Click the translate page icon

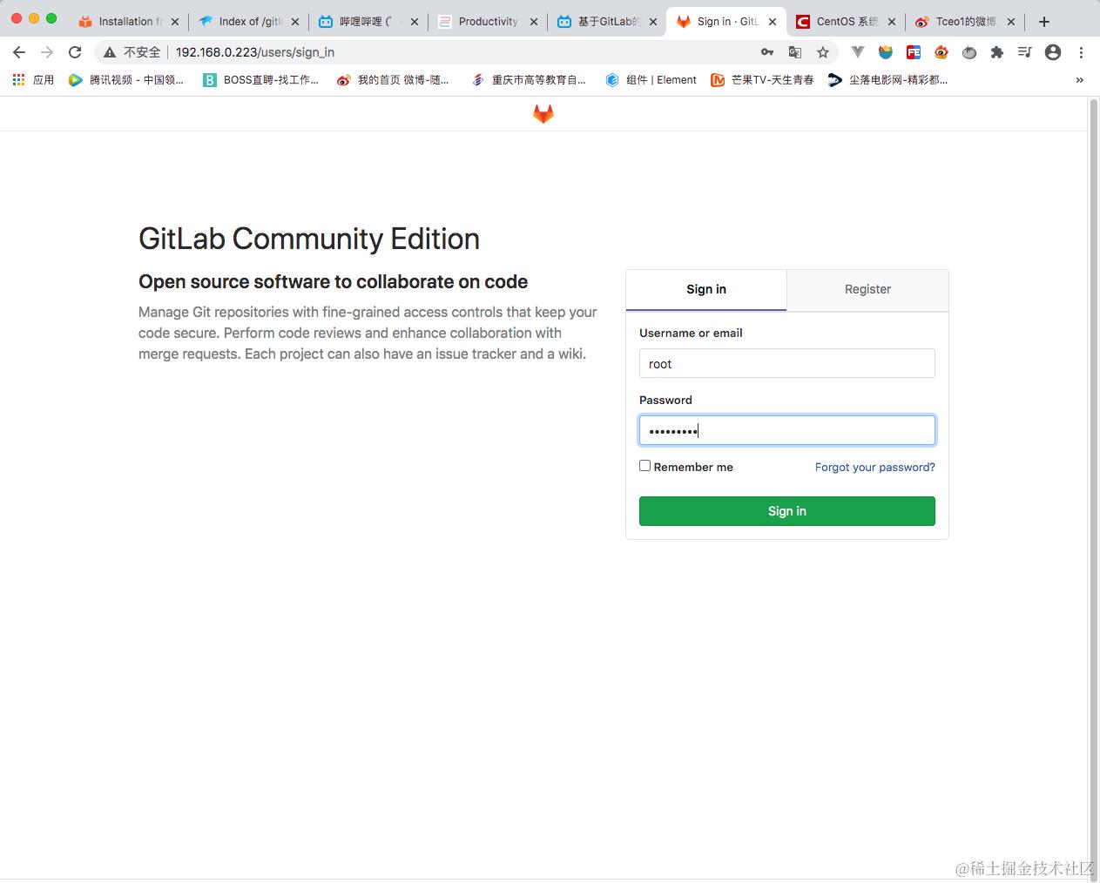pos(795,52)
